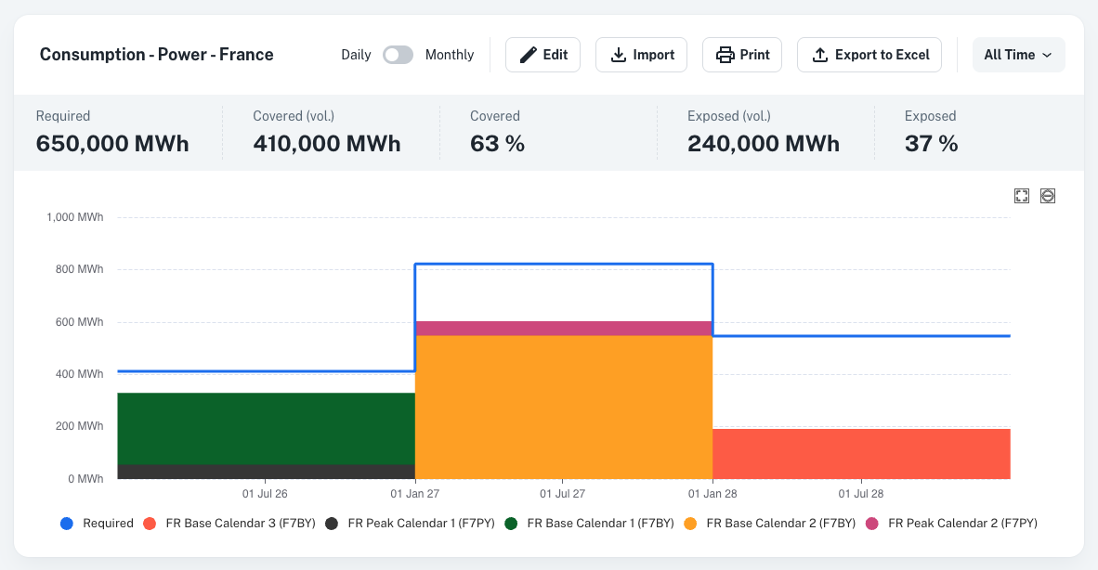Click the pencil icon in the Edit button
The width and height of the screenshot is (1098, 570).
pyautogui.click(x=528, y=55)
